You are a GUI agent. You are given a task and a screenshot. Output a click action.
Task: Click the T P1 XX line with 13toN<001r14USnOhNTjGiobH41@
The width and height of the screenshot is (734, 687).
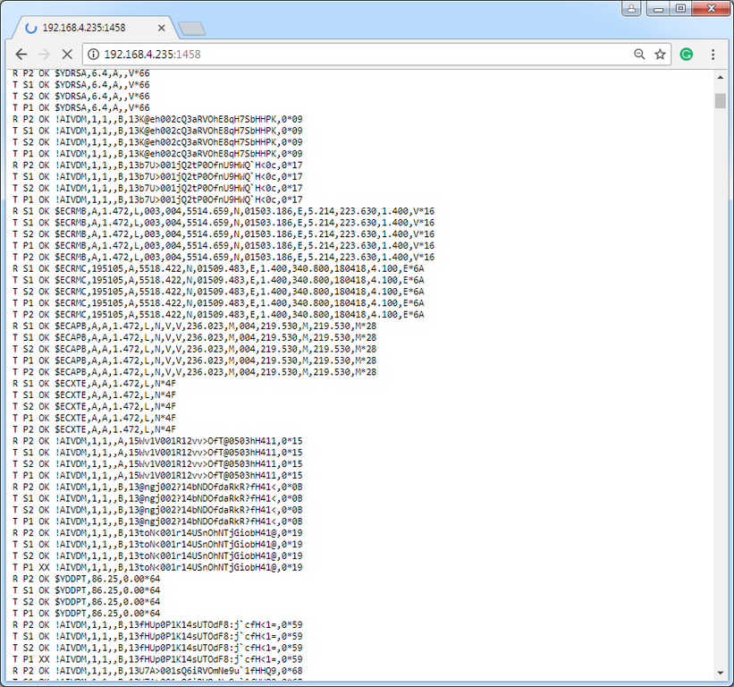157,567
